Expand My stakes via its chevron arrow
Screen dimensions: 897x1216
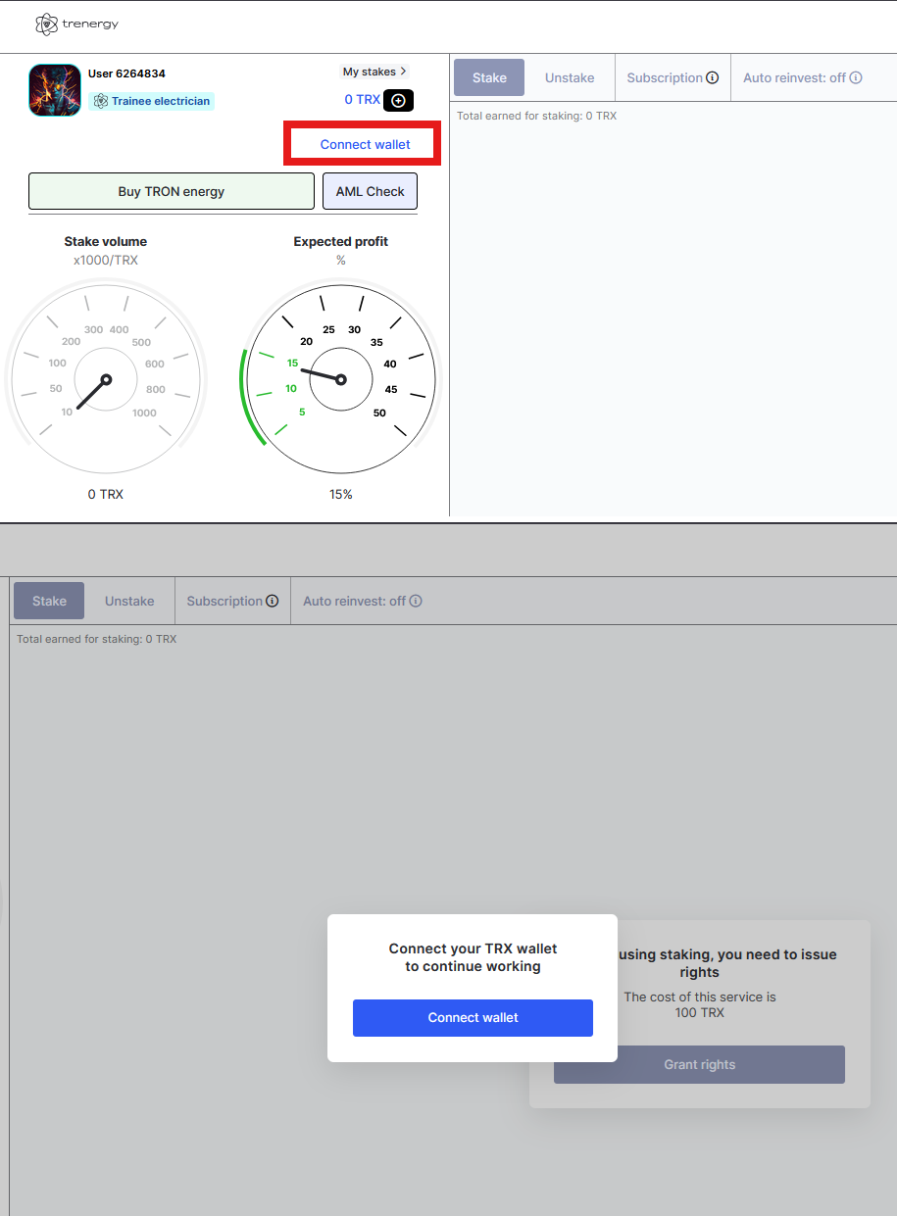point(403,72)
